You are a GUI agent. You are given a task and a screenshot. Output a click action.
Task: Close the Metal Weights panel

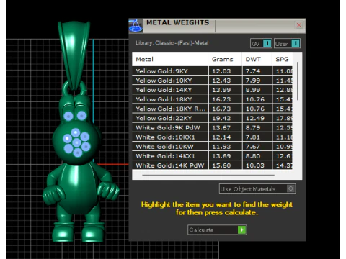299,25
